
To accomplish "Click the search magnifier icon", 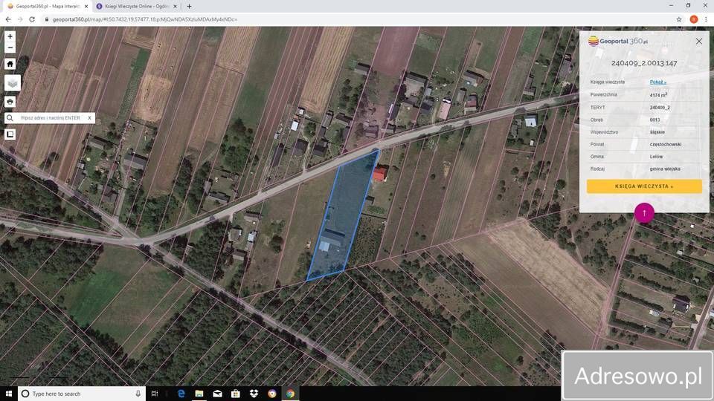I will (10, 118).
